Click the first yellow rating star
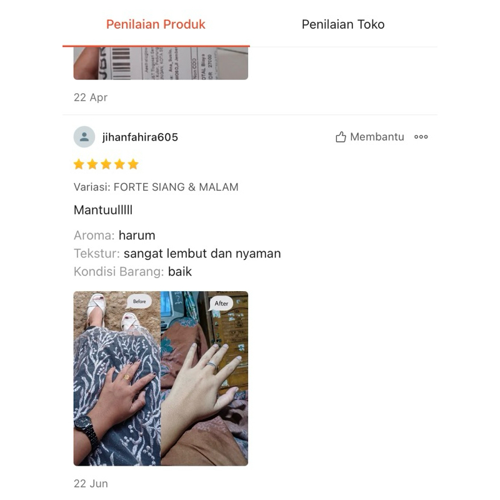The height and width of the screenshot is (500, 500). tap(79, 164)
